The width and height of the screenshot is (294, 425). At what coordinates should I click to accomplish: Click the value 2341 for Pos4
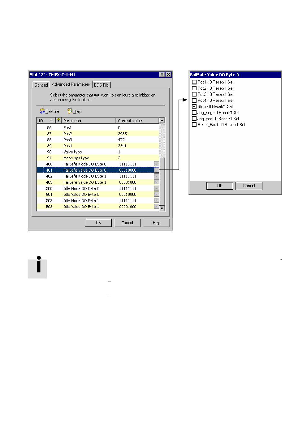pyautogui.click(x=122, y=146)
